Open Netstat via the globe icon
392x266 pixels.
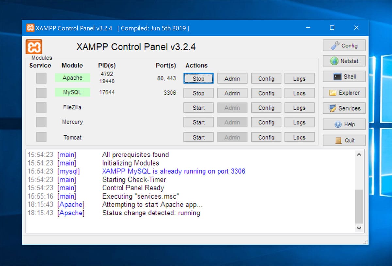pyautogui.click(x=344, y=61)
